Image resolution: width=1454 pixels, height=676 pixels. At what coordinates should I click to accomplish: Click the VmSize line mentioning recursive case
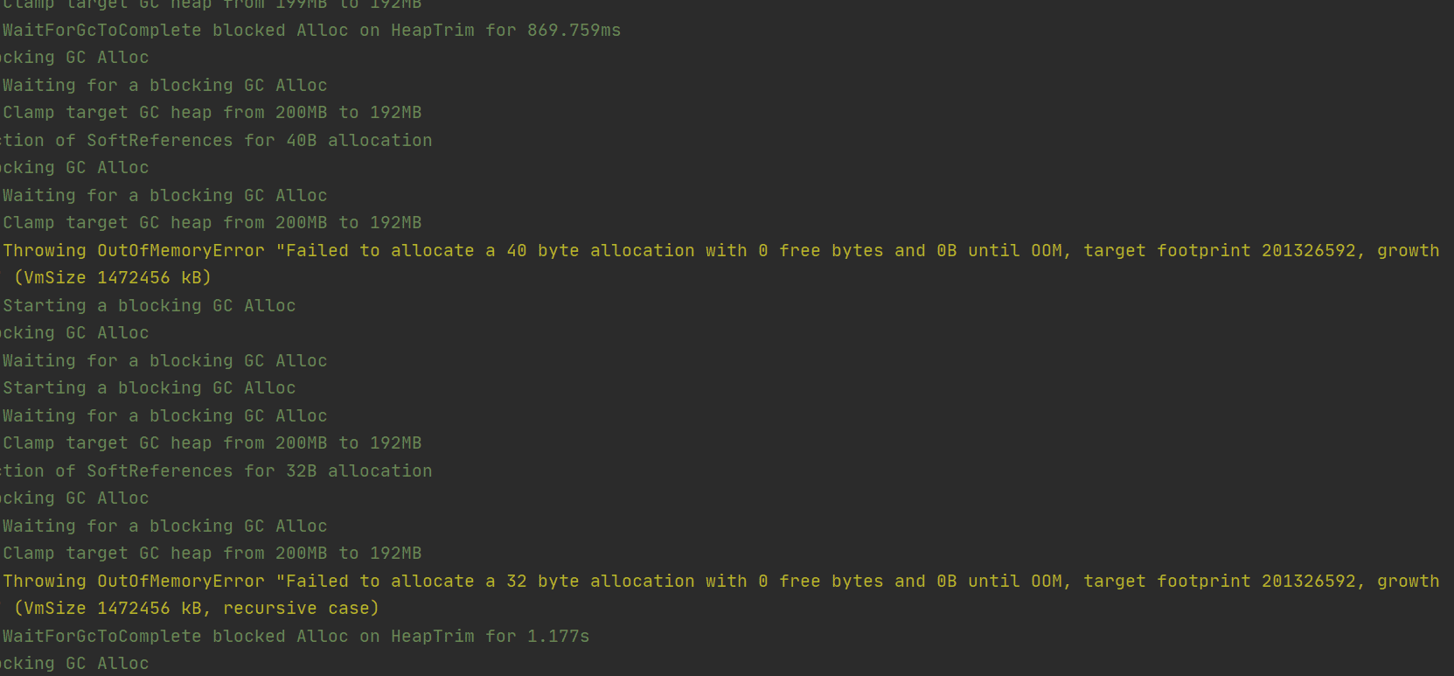click(197, 609)
